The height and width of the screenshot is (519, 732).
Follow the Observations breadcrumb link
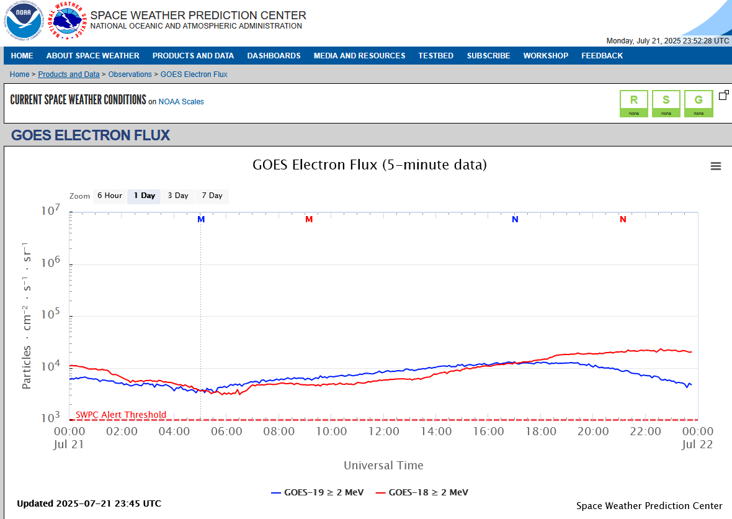pos(130,74)
